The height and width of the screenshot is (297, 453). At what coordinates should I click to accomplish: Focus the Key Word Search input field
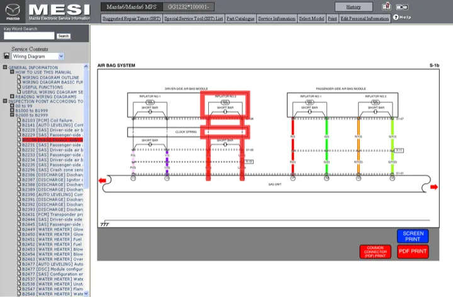(29, 36)
